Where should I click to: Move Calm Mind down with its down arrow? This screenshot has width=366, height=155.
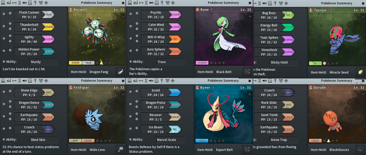[137, 28]
